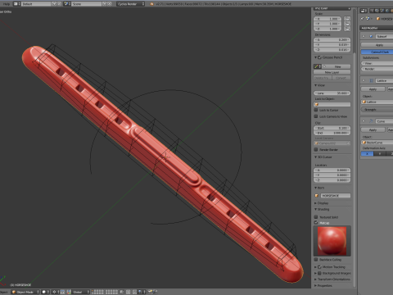Click the Lock to Object field
The height and width of the screenshot is (295, 393).
click(332, 104)
